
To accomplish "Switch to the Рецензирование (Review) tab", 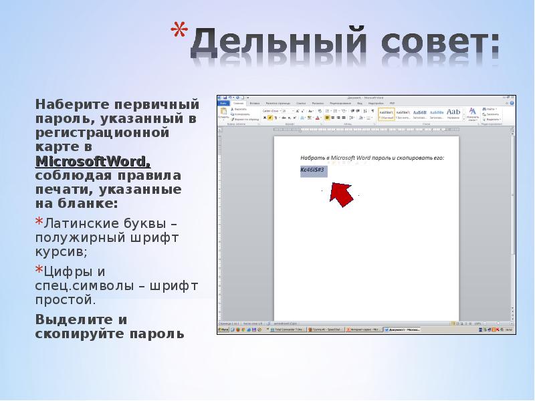I will coord(340,104).
